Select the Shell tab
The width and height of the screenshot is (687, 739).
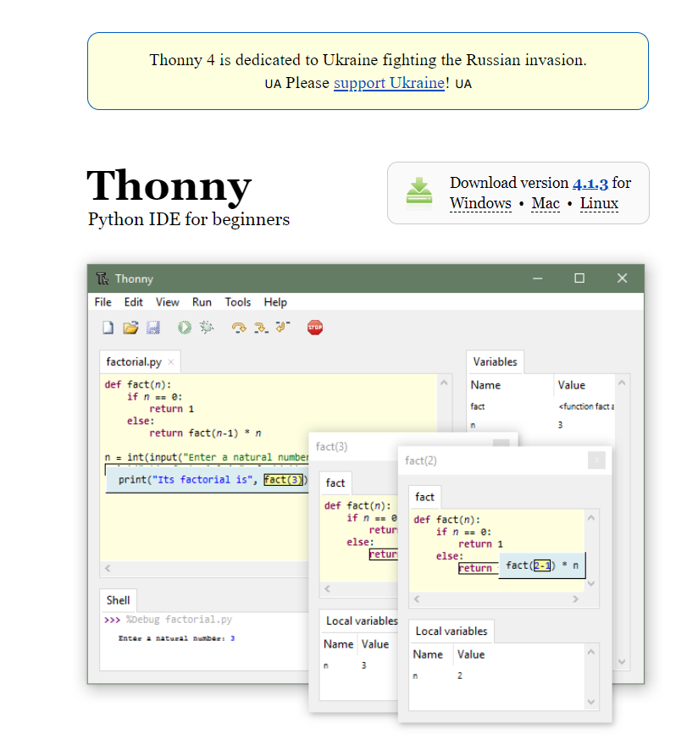(x=118, y=600)
